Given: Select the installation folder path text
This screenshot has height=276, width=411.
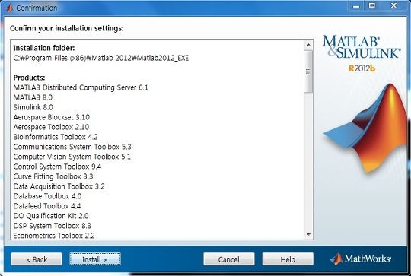Looking at the screenshot, I should click(x=101, y=58).
